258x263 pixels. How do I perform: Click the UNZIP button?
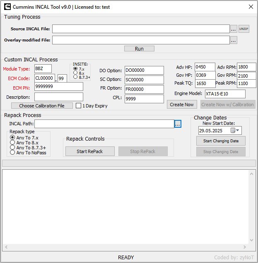(244, 29)
